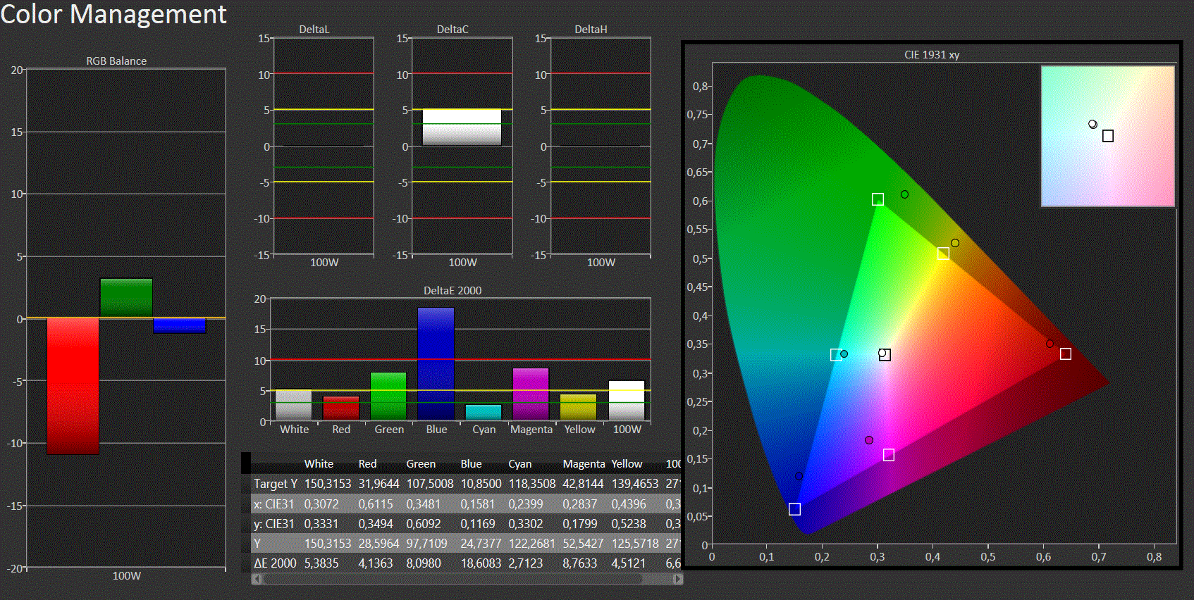Click the table's horizontal scrollbar thumb

pos(453,579)
